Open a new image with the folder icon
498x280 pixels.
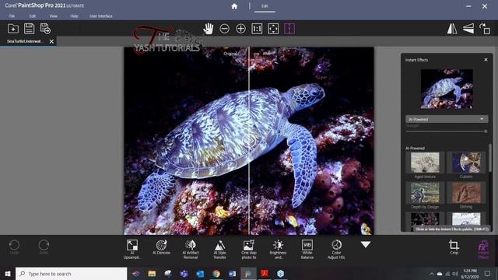(13, 29)
